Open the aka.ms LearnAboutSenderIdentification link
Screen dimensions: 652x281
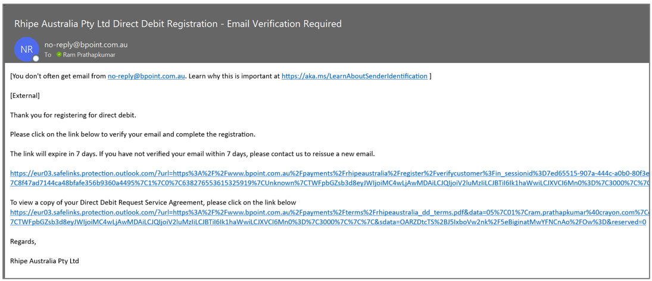coord(354,76)
